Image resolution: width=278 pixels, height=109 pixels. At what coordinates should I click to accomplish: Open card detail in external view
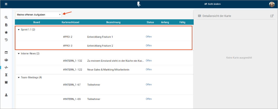272,16
